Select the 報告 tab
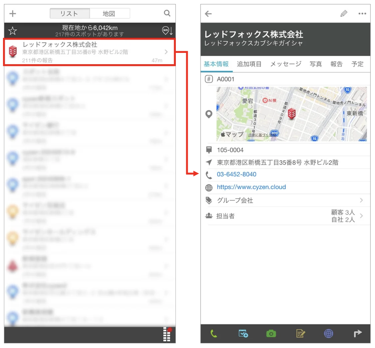 coord(336,64)
